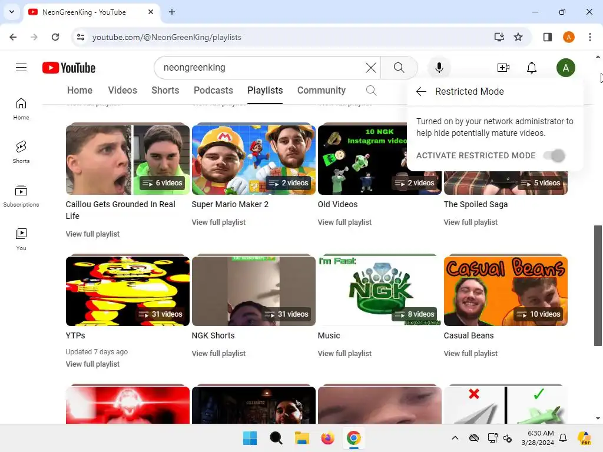Open Subscriptions in the left sidebar
This screenshot has width=603, height=452.
tap(21, 195)
